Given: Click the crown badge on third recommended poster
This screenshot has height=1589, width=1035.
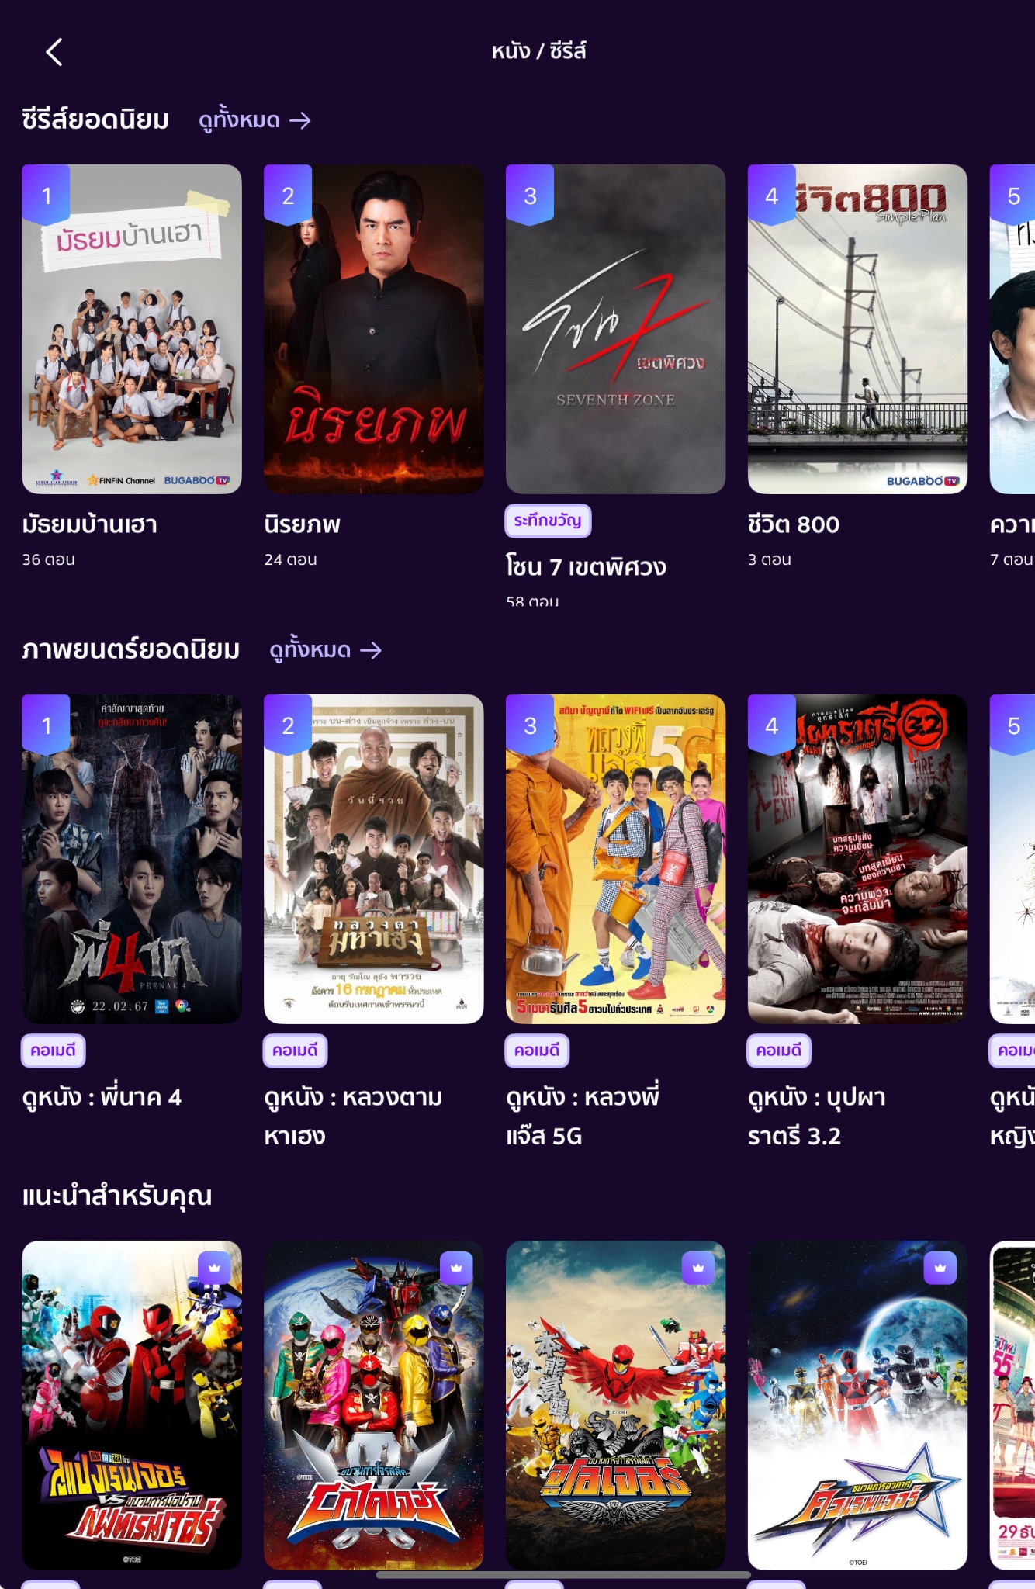Looking at the screenshot, I should [x=698, y=1268].
